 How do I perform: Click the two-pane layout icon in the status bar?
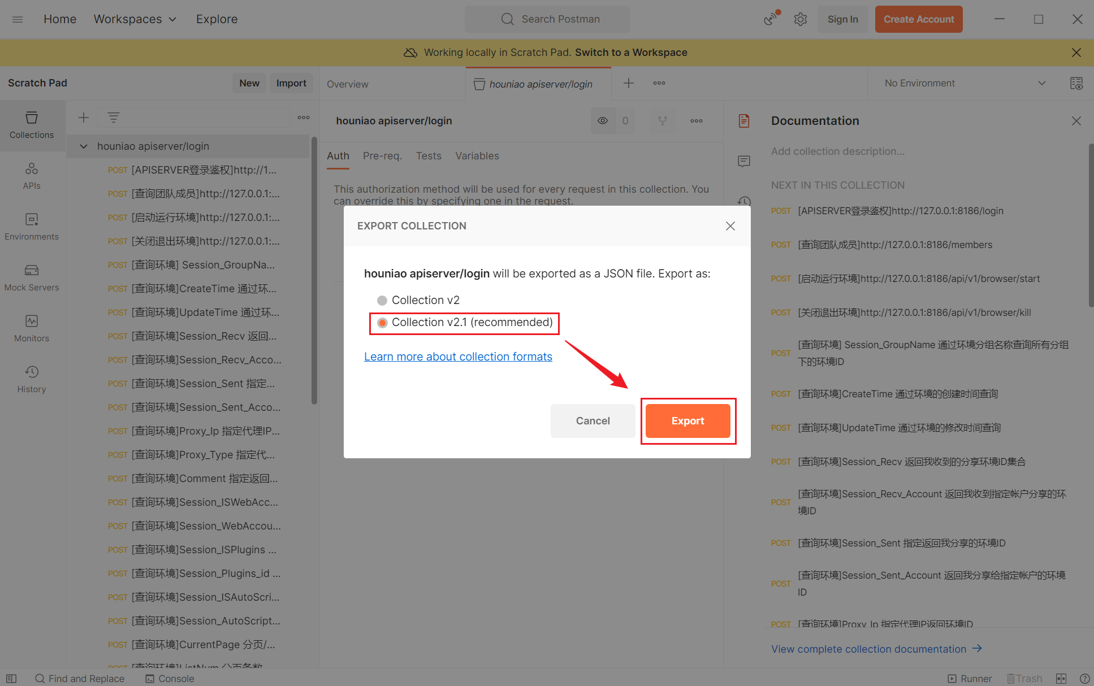[1061, 678]
